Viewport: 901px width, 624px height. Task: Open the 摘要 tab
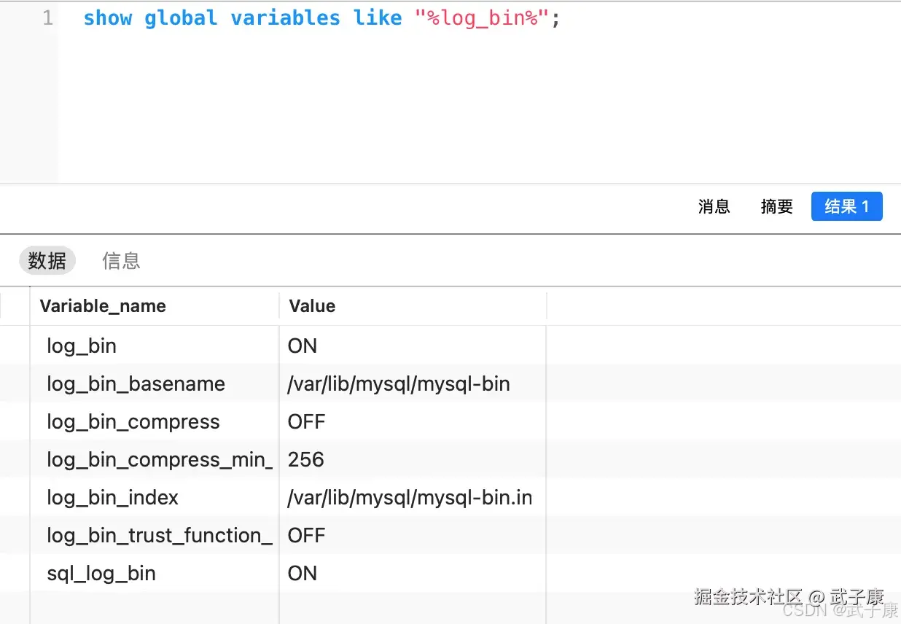pos(776,206)
